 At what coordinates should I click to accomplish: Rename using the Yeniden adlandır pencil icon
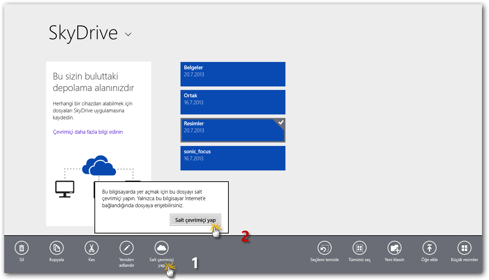click(x=127, y=248)
